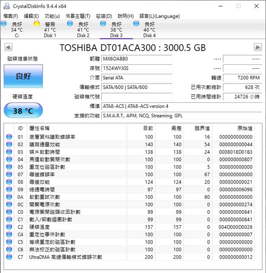Click the 38 °C temperature indicator

[x=23, y=111]
